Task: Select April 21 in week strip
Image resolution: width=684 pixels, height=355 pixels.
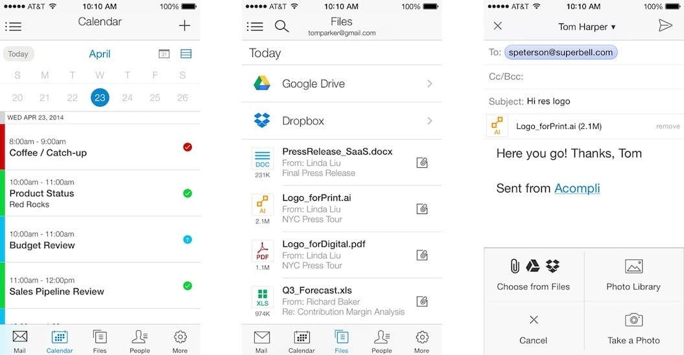Action: click(45, 98)
